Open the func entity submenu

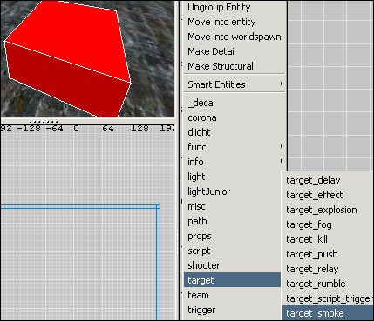235,147
